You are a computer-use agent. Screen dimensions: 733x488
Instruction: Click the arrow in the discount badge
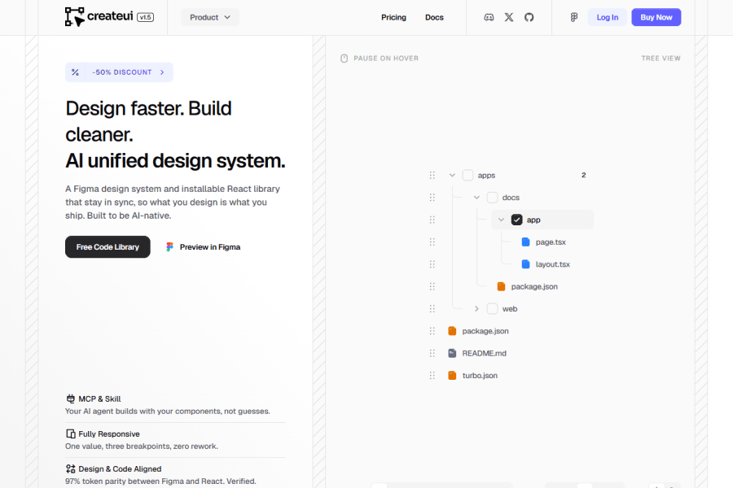tap(162, 72)
